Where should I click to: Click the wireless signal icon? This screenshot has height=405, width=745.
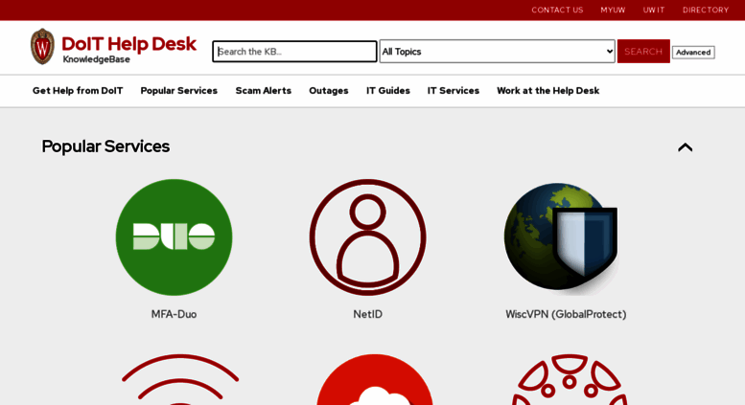click(x=180, y=379)
